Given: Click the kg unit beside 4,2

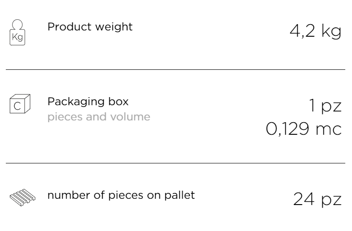Looking at the screenshot, I should pyautogui.click(x=331, y=31).
